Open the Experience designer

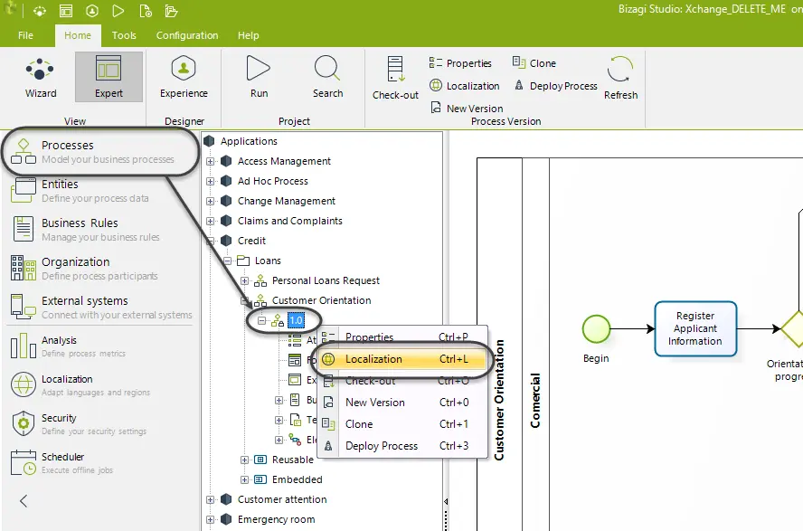point(184,77)
